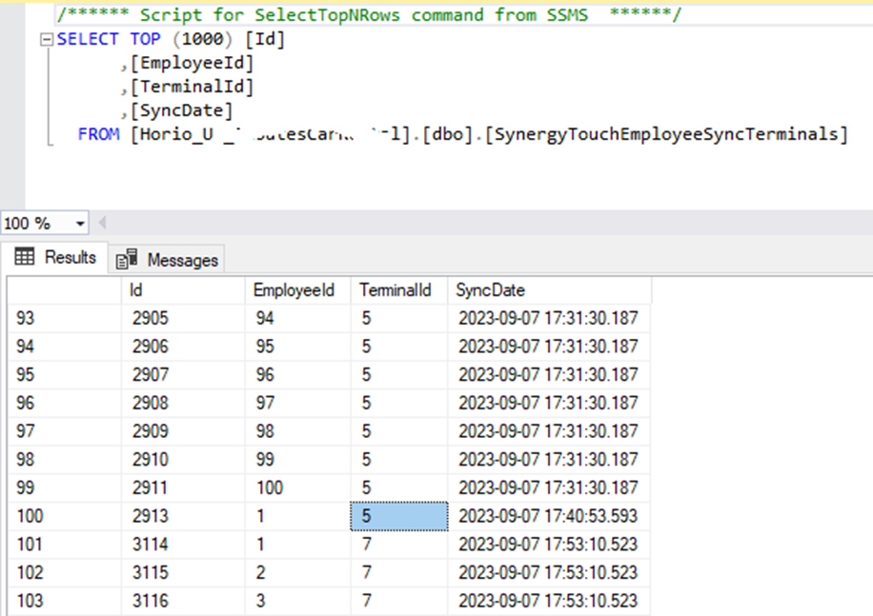Switch to the Results tab
Screen dimensions: 873x616
click(x=55, y=257)
